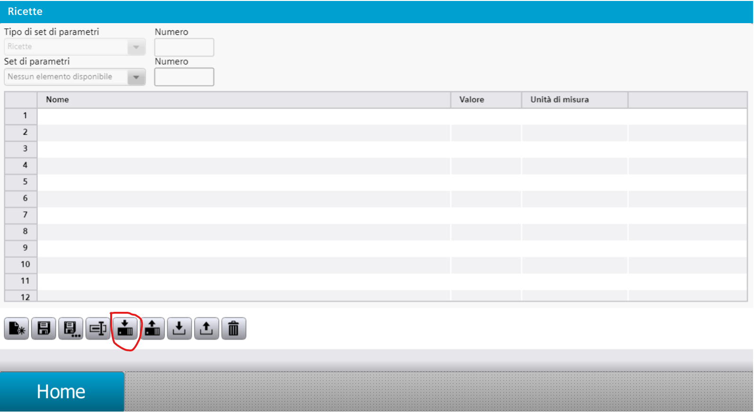Screen dimensions: 754x412
Task: Click the floppy disk Save icon
Action: point(43,328)
